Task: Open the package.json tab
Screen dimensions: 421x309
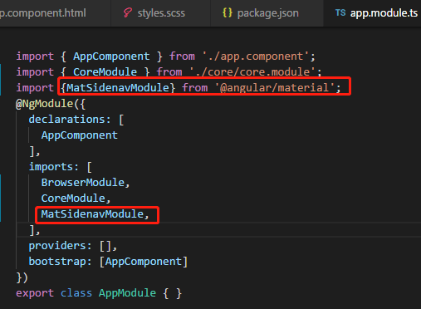Action: click(267, 13)
